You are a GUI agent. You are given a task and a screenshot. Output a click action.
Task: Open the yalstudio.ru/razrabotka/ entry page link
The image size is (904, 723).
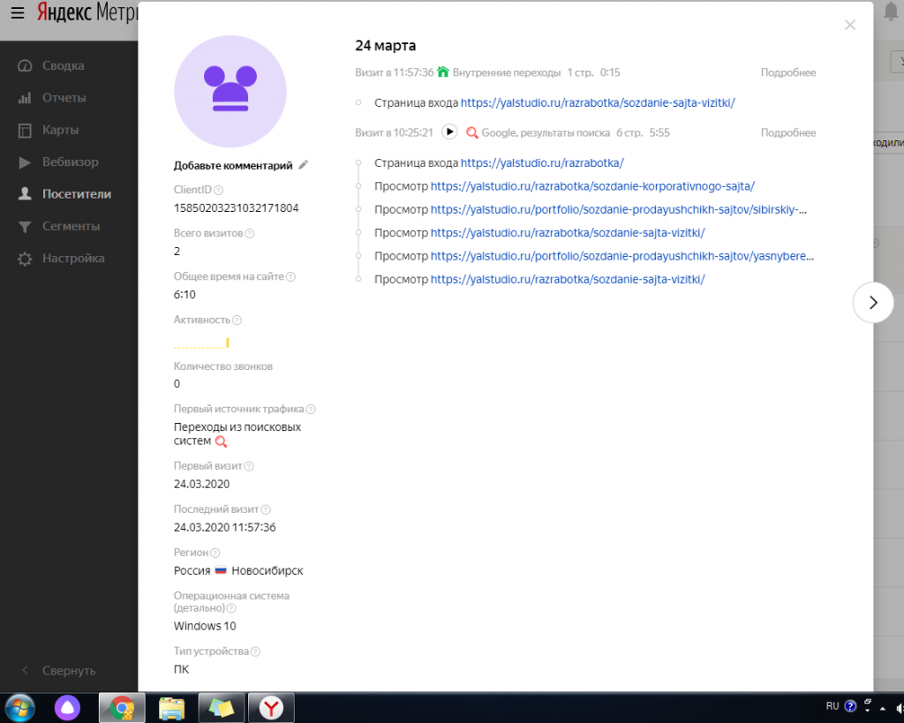542,163
